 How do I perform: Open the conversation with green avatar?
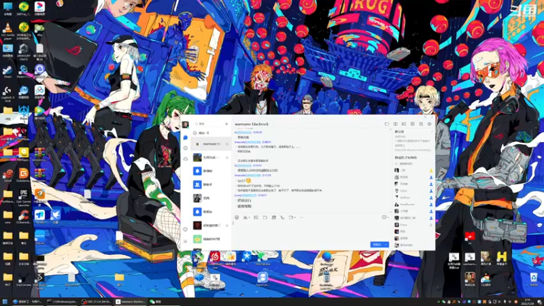(x=211, y=239)
